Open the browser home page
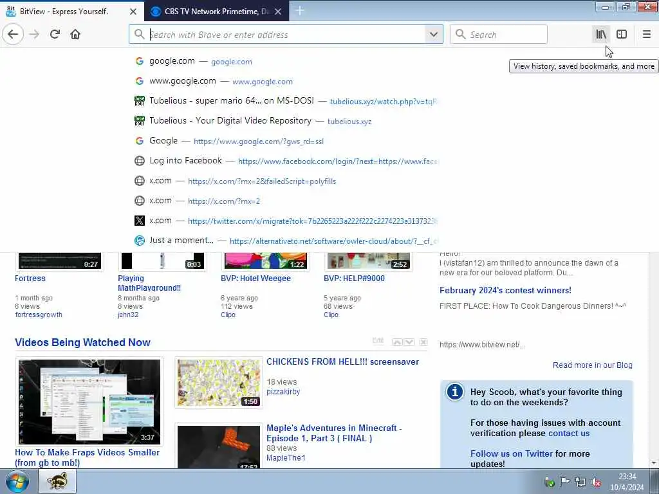 [x=75, y=35]
